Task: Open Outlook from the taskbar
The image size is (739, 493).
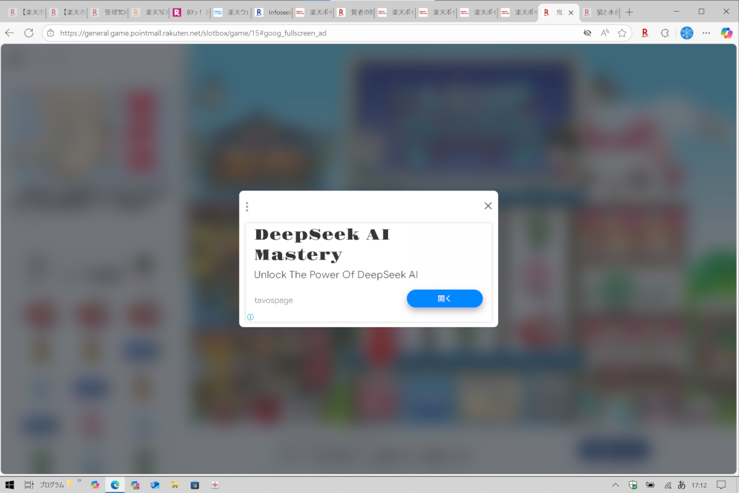Action: 155,485
